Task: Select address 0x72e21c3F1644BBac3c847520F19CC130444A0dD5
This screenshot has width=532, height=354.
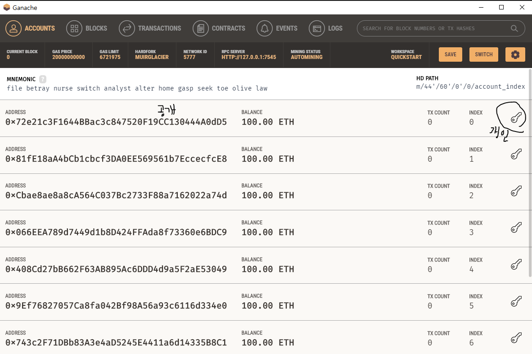Action: click(116, 122)
